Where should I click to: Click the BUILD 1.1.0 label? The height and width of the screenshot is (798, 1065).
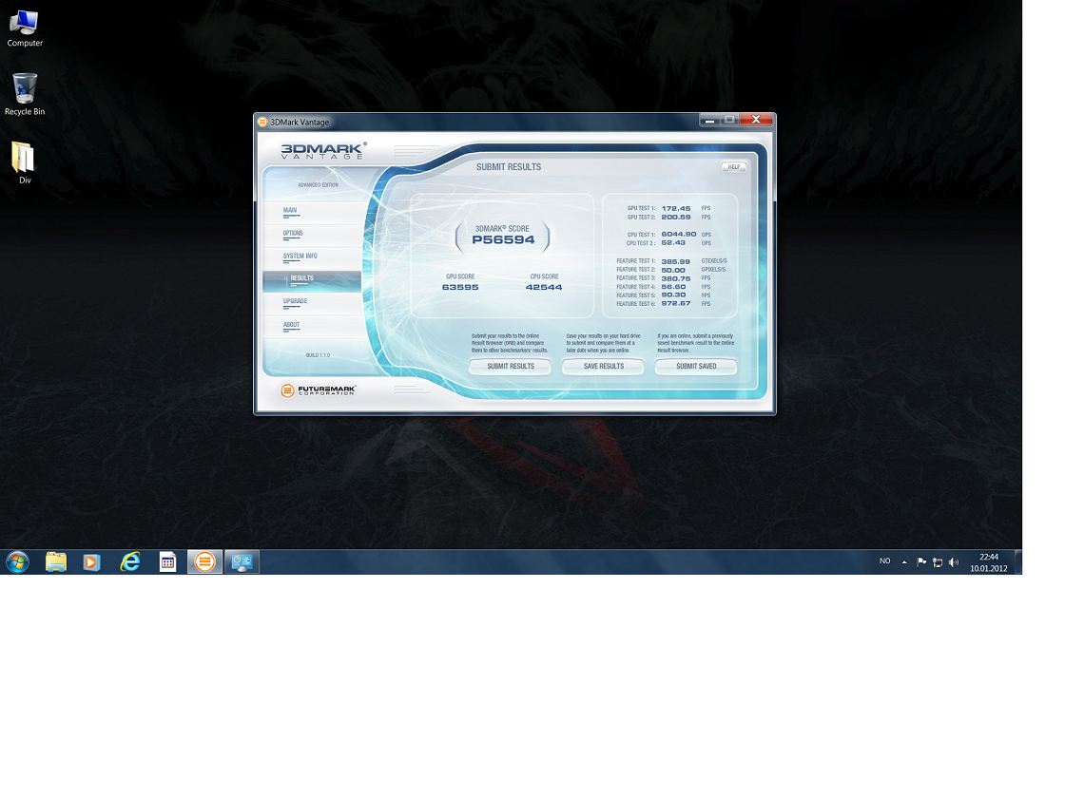coord(318,355)
